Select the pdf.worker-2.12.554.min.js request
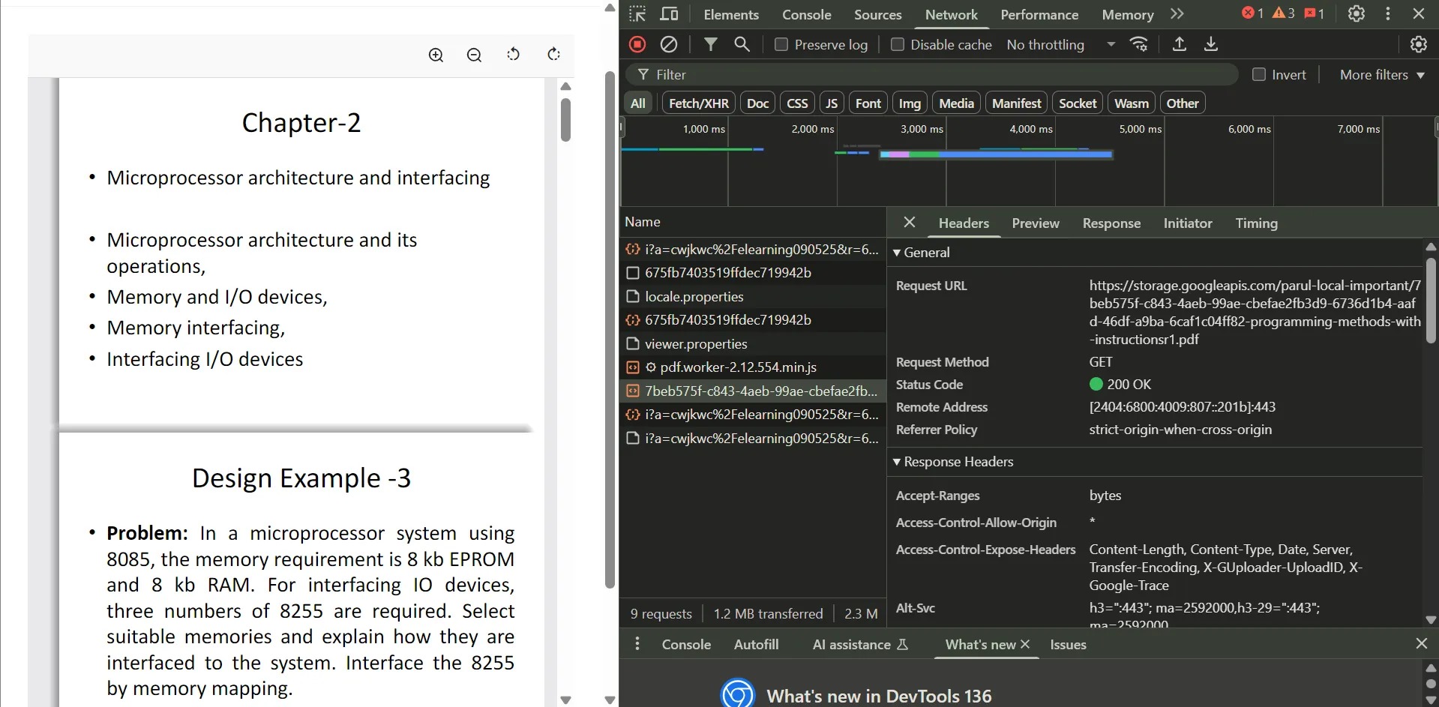The height and width of the screenshot is (707, 1439). click(738, 367)
